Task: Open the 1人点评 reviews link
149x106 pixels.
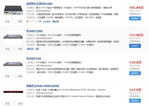Action: coord(47,21)
